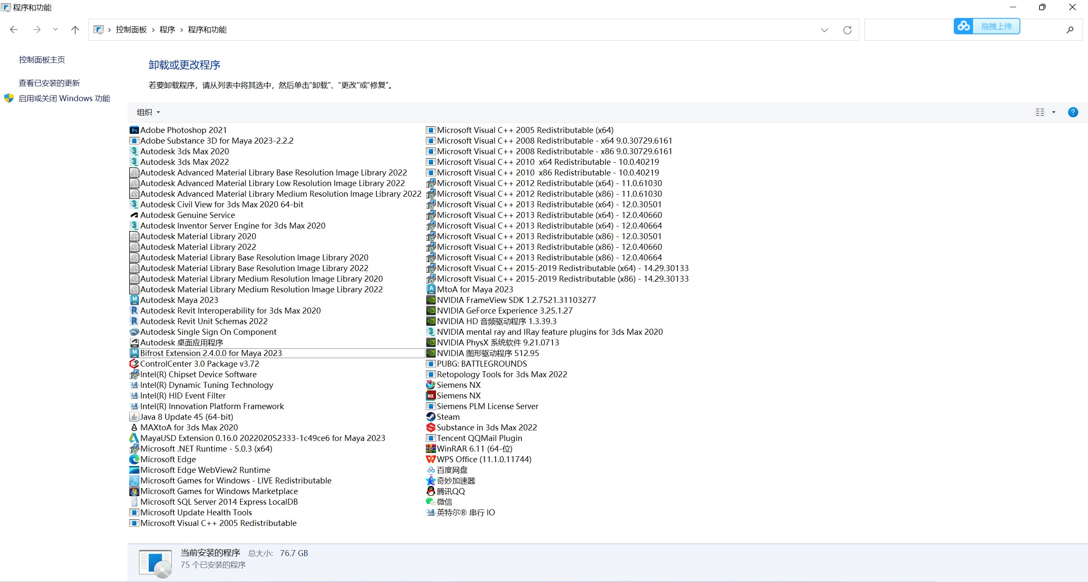Click the Substance in 3ds Max 2022 icon

[x=431, y=427]
